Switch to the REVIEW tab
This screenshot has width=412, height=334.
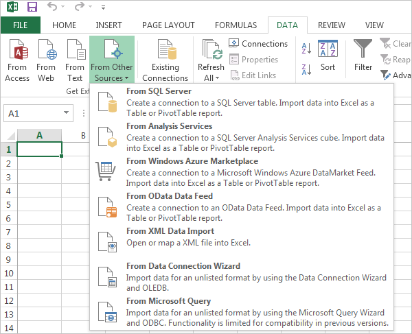332,25
